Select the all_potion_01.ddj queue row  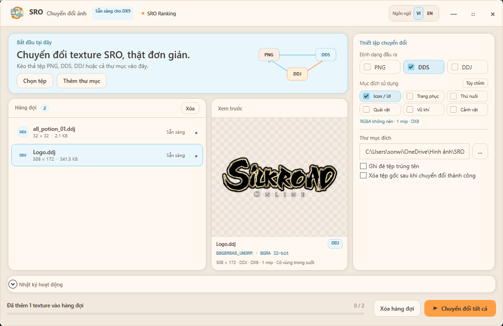point(107,132)
